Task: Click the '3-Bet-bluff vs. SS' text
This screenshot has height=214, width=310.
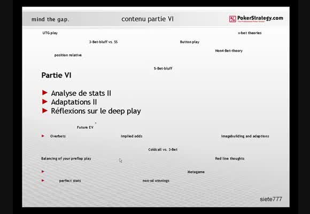Action: click(103, 42)
